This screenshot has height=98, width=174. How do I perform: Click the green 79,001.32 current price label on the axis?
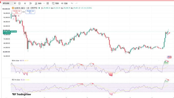[7, 32]
